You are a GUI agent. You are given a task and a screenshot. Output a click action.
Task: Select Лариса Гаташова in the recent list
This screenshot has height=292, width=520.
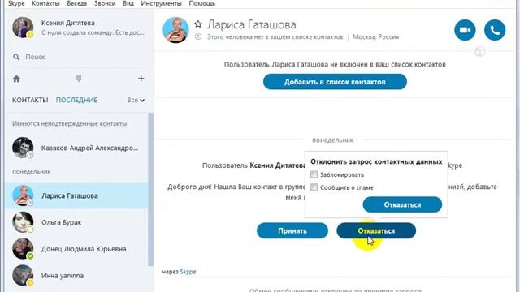click(x=76, y=195)
